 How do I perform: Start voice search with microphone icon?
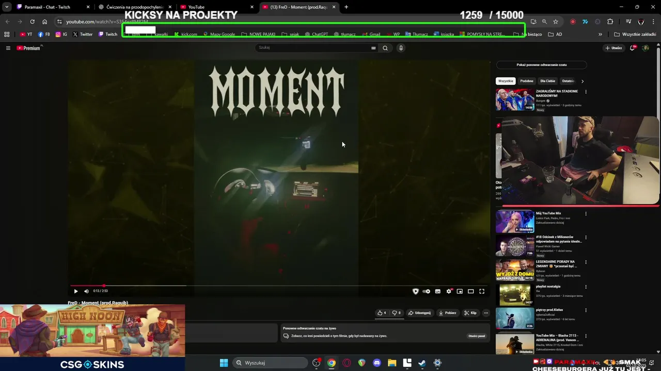[401, 48]
